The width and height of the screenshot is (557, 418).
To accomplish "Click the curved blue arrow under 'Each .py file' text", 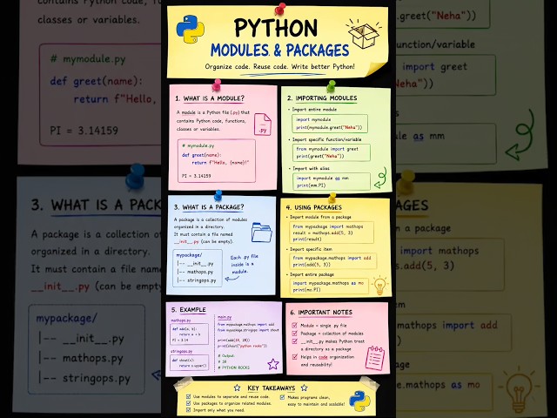I will [x=232, y=279].
